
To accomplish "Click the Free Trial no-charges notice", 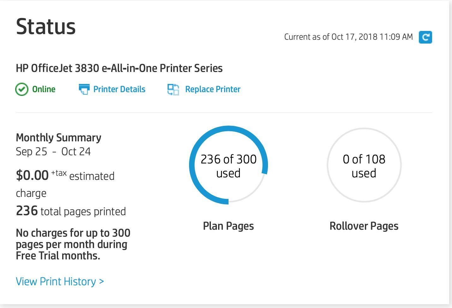I will pos(73,244).
